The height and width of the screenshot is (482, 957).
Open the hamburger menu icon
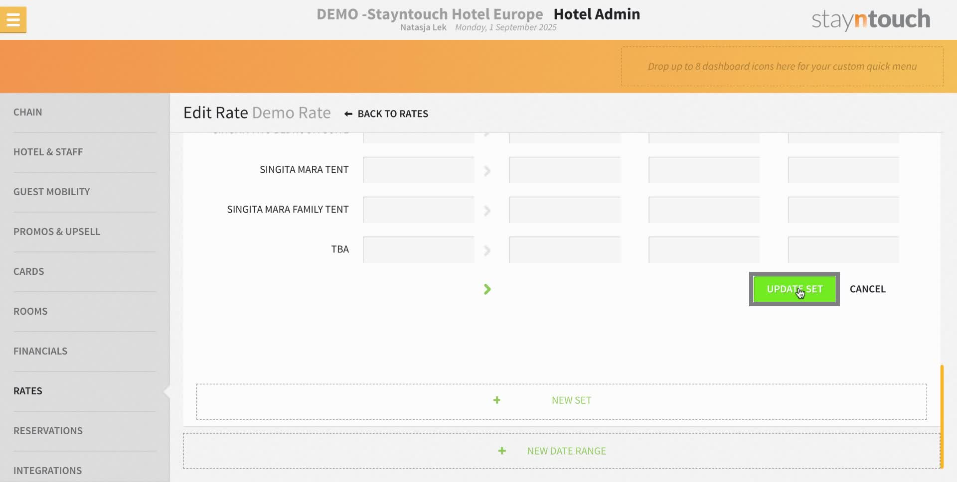13,20
